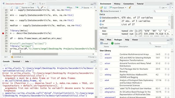
Task: Open the Source button dropdown arrow
Action: 91,8
